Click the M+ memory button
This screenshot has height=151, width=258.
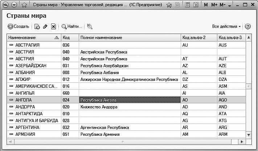coord(214,5)
